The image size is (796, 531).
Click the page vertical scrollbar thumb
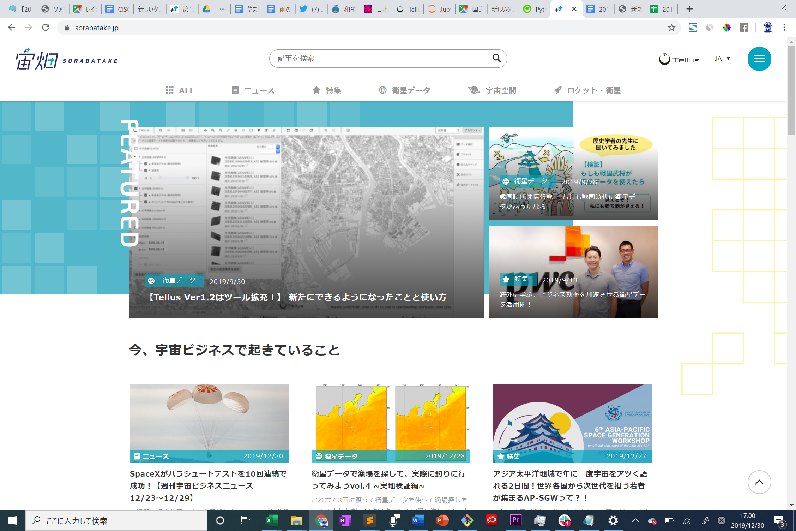[791, 90]
